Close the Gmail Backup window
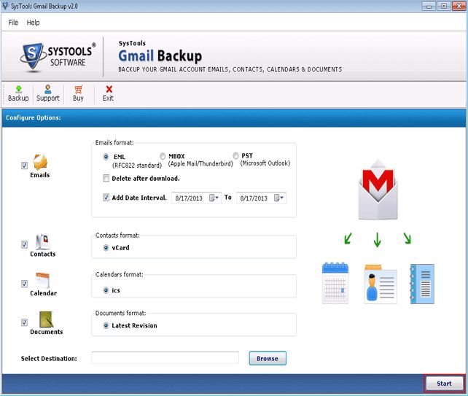Image resolution: width=468 pixels, height=396 pixels. coord(459,6)
